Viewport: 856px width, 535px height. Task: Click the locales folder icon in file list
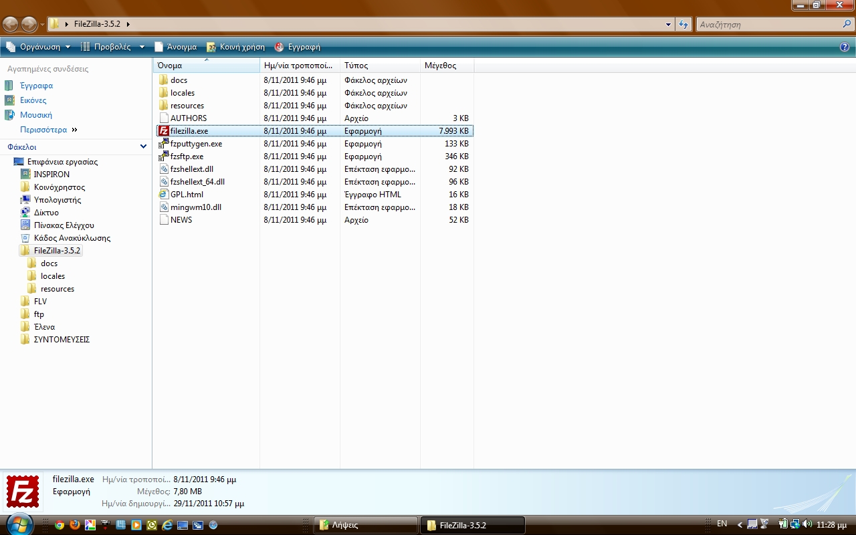pos(164,93)
